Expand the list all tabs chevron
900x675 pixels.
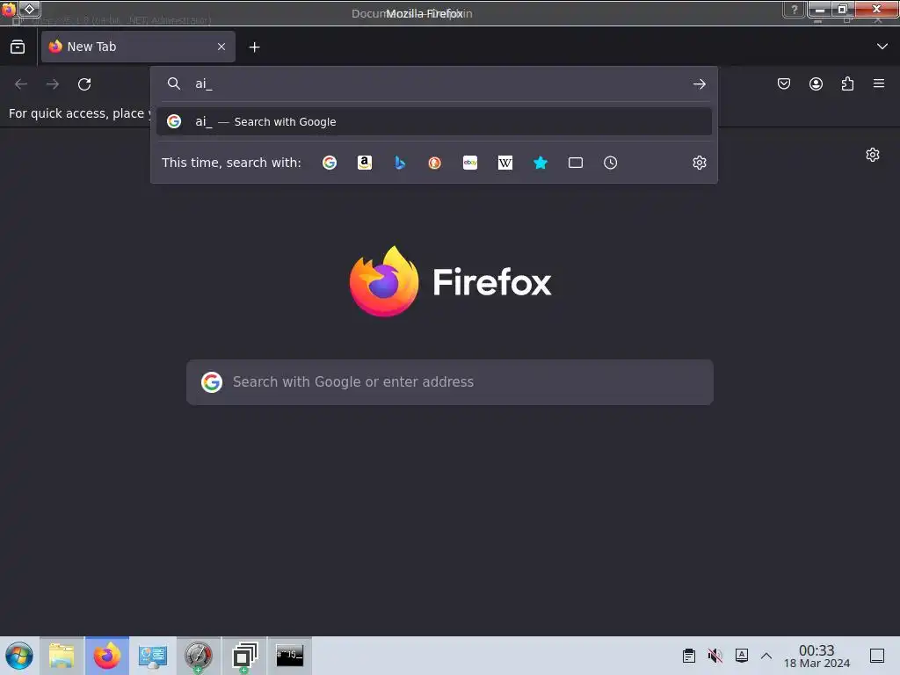[x=882, y=47]
